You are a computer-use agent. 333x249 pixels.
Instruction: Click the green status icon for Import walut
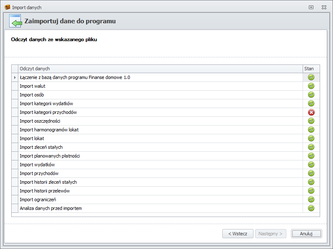coord(311,86)
